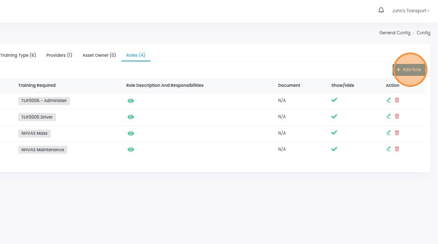Edit the TLIF0006 - Administer role
The width and height of the screenshot is (438, 244).
click(388, 100)
